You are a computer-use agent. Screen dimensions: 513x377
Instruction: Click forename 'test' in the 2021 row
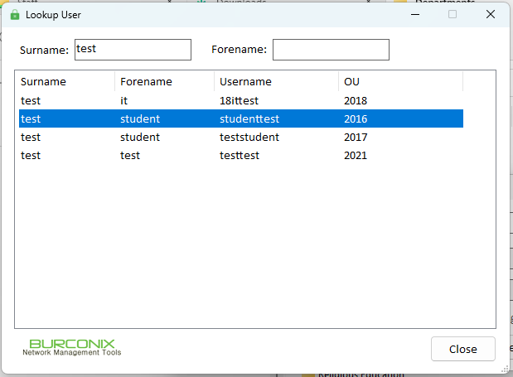(x=130, y=155)
